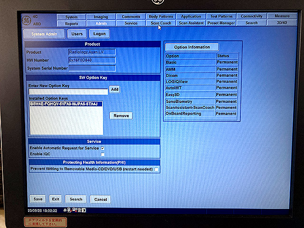This screenshot has height=228, width=304.
Task: Click the Add option key button
Action: (x=114, y=89)
